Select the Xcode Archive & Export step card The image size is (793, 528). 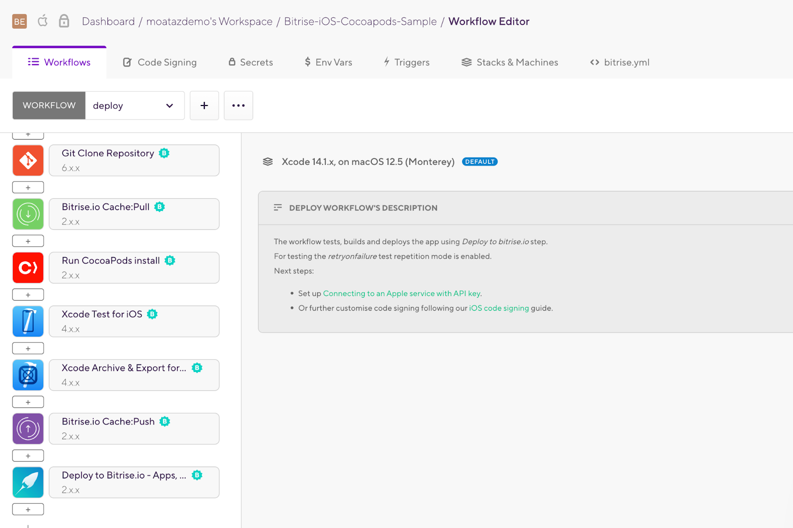(134, 375)
